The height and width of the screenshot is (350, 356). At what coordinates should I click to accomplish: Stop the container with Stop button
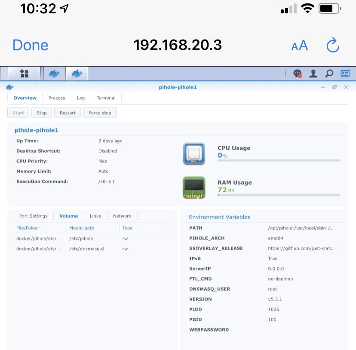click(x=42, y=113)
